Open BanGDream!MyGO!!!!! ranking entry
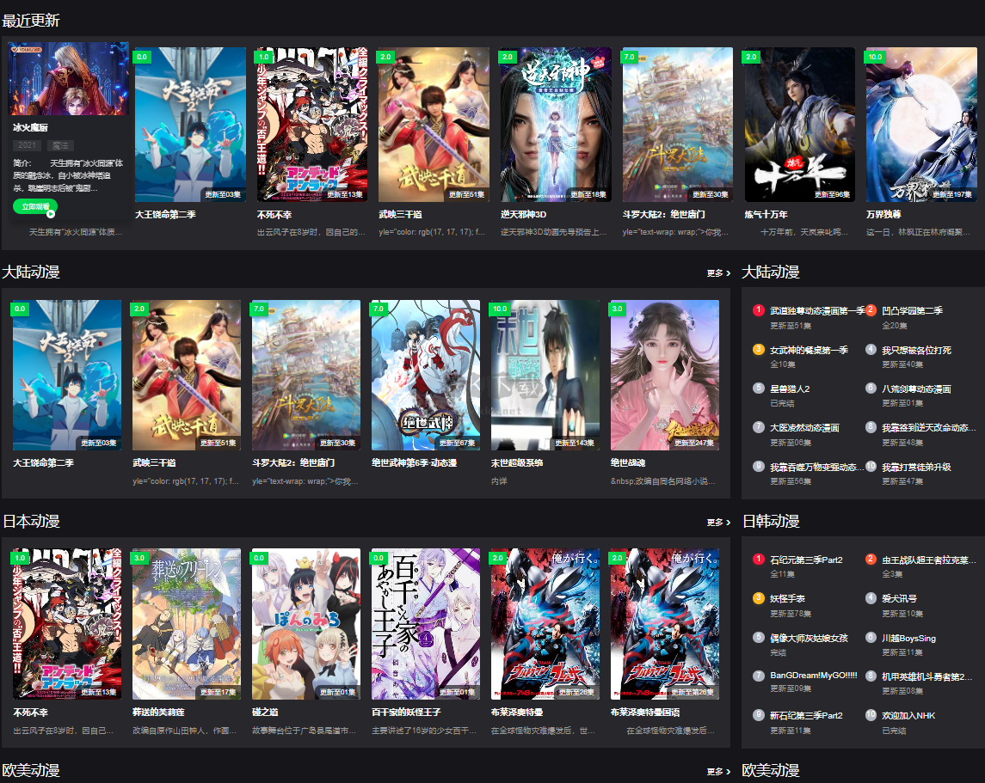The height and width of the screenshot is (783, 985). 814,676
